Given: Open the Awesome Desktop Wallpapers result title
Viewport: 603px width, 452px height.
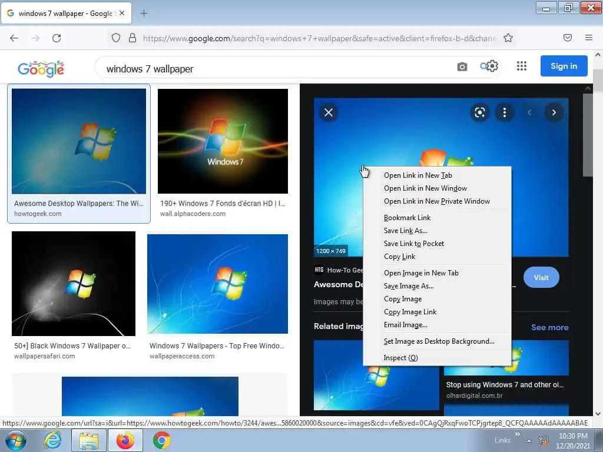Looking at the screenshot, I should (x=78, y=204).
